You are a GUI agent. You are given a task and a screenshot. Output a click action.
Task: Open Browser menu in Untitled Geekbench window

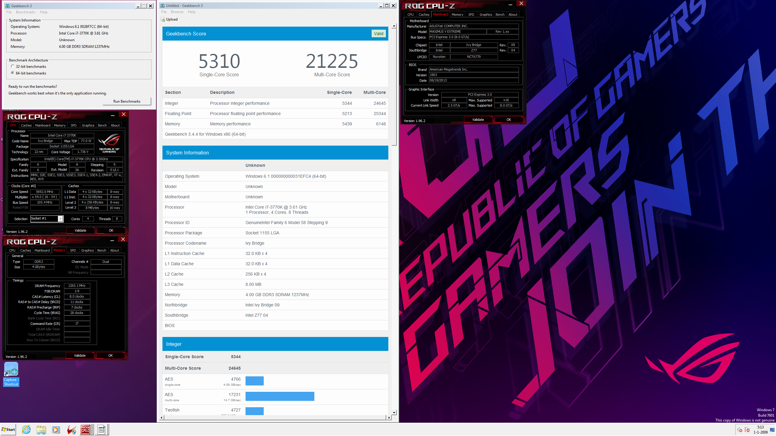(x=177, y=12)
